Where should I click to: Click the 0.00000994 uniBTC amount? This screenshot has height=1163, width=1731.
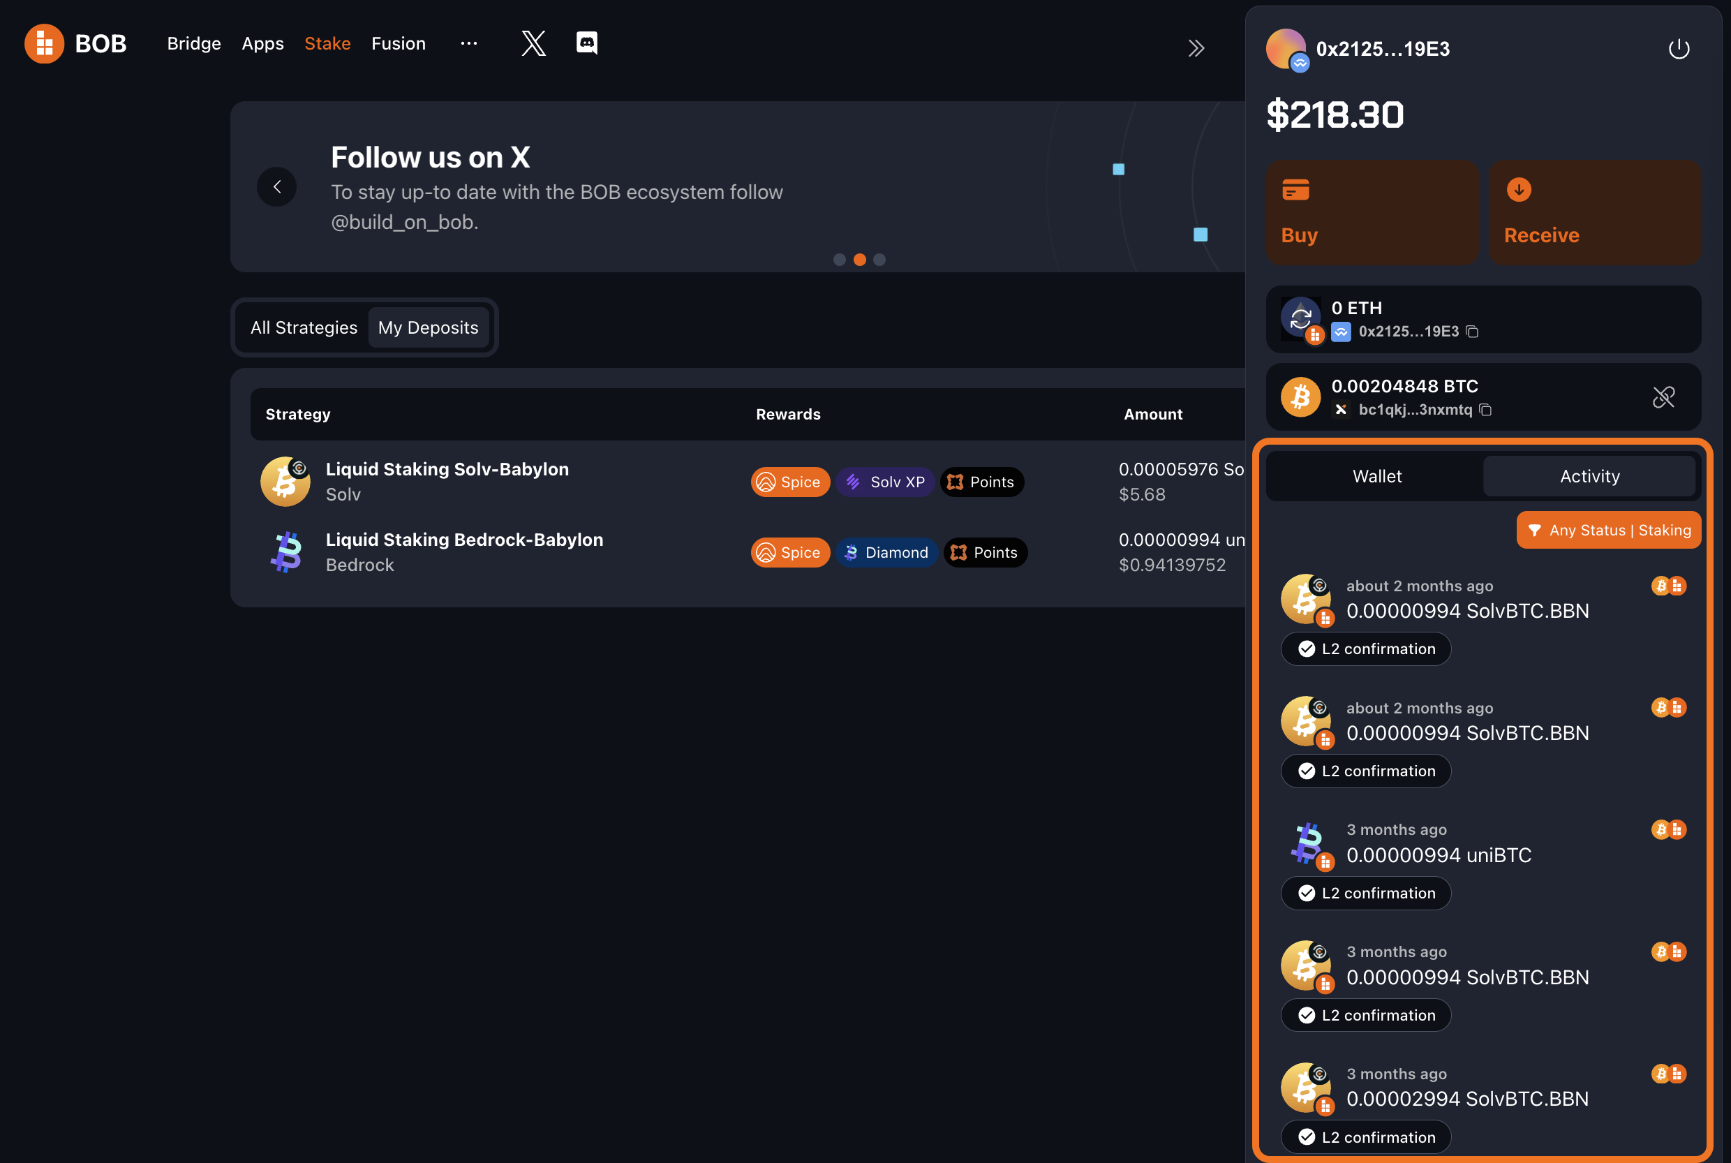1439,855
